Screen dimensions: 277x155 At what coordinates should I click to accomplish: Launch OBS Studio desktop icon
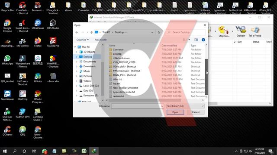[53, 25]
